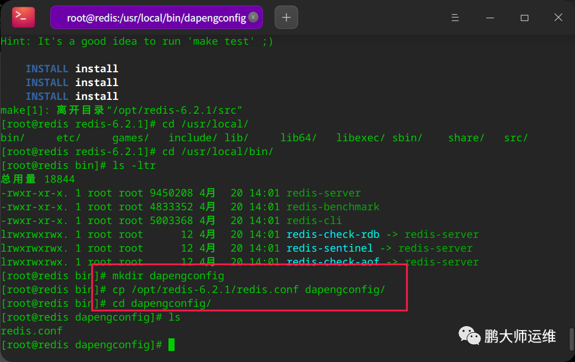Click the 'redis-sentinel' symlink name
This screenshot has height=362, width=575.
(329, 248)
